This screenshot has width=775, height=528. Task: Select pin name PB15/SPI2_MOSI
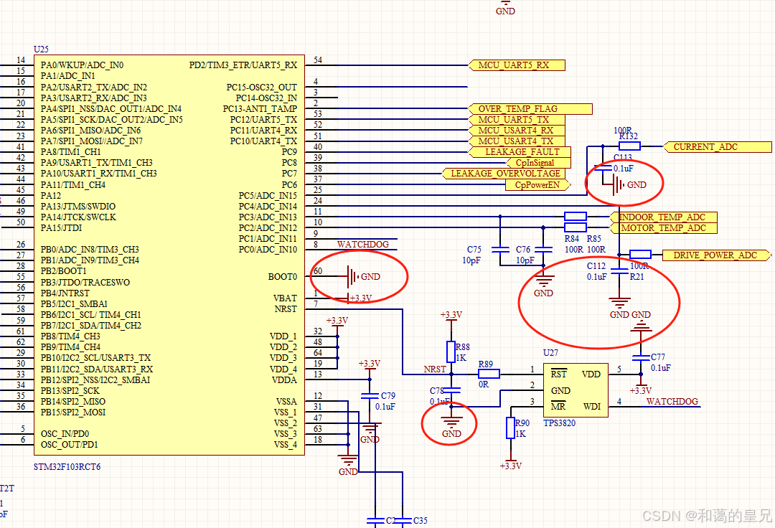(x=72, y=412)
